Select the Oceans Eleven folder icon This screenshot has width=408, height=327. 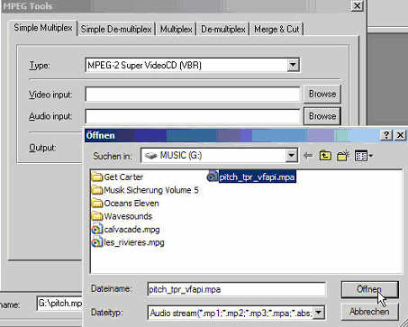[97, 204]
